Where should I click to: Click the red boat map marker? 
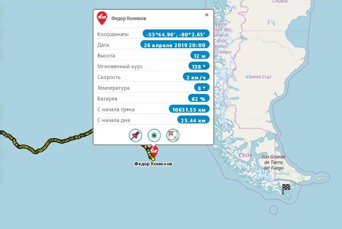153,151
